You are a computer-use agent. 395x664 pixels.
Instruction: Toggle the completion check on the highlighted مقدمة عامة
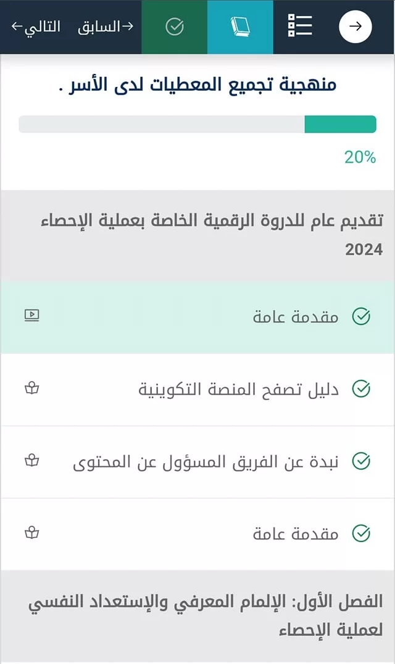pos(361,317)
